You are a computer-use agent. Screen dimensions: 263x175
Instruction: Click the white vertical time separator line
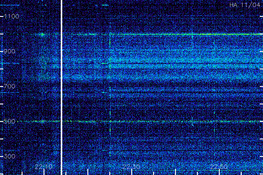[x=61, y=87]
